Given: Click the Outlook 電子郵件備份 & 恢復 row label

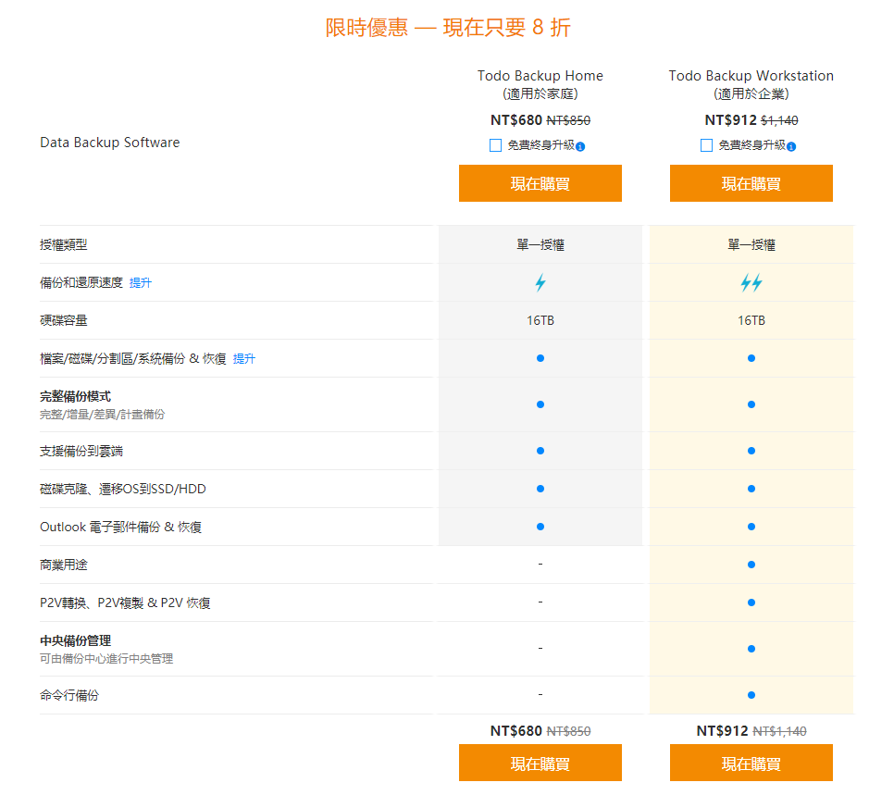Looking at the screenshot, I should 121,527.
